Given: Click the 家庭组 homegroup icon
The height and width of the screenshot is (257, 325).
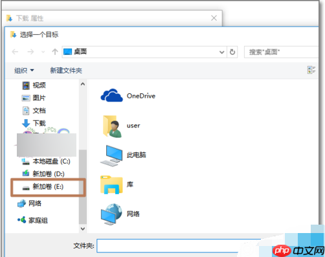Looking at the screenshot, I should 22,220.
